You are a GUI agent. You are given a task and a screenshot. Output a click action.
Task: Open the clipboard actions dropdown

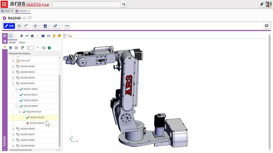(x=46, y=26)
